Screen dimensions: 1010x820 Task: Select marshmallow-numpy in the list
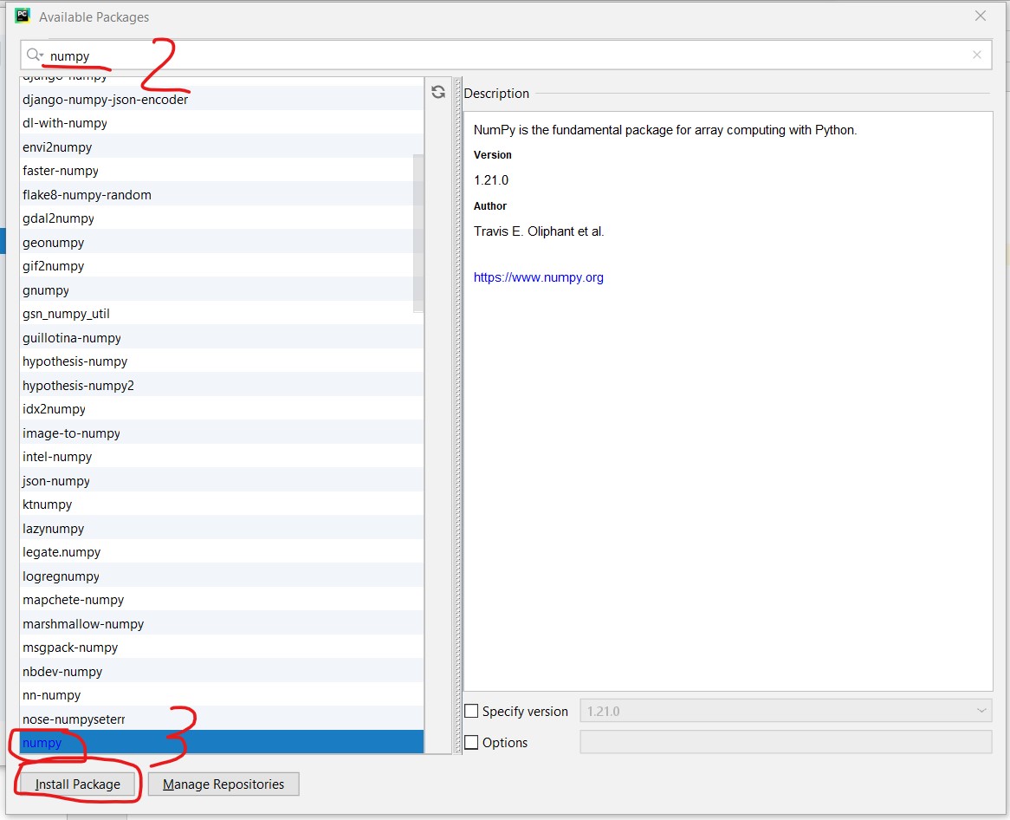[222, 624]
